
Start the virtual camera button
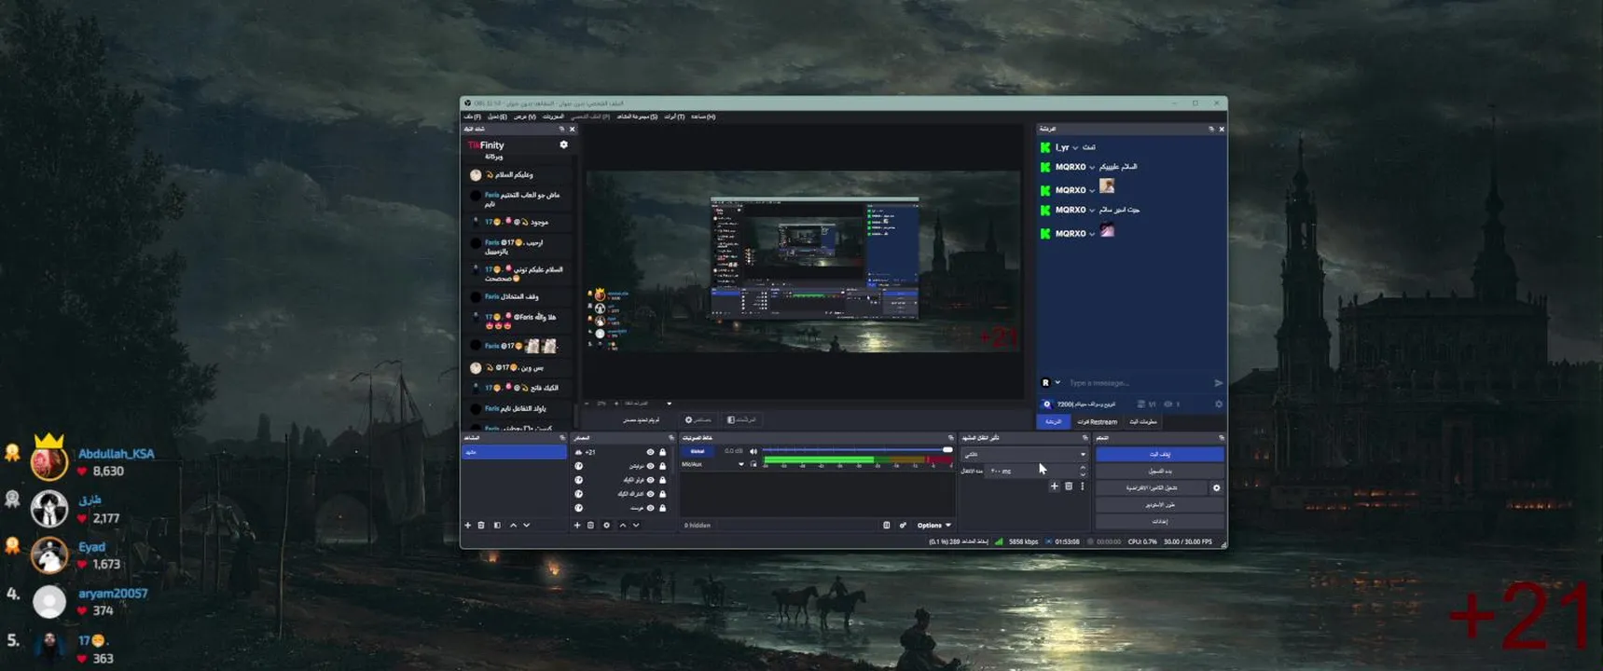click(1152, 488)
